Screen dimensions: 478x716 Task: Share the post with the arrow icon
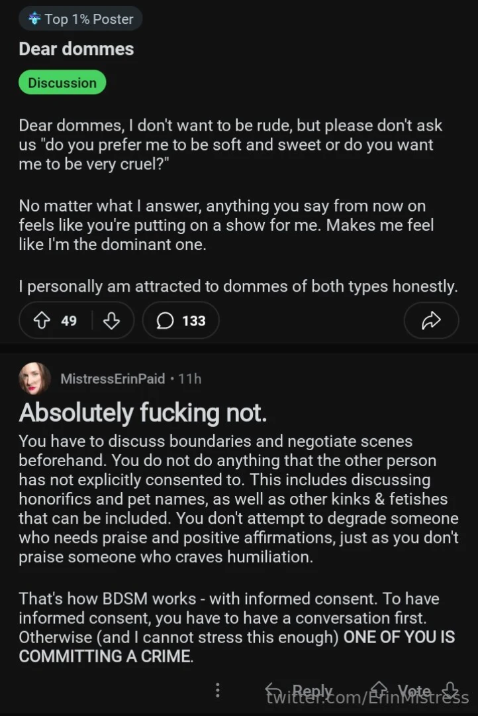click(430, 321)
